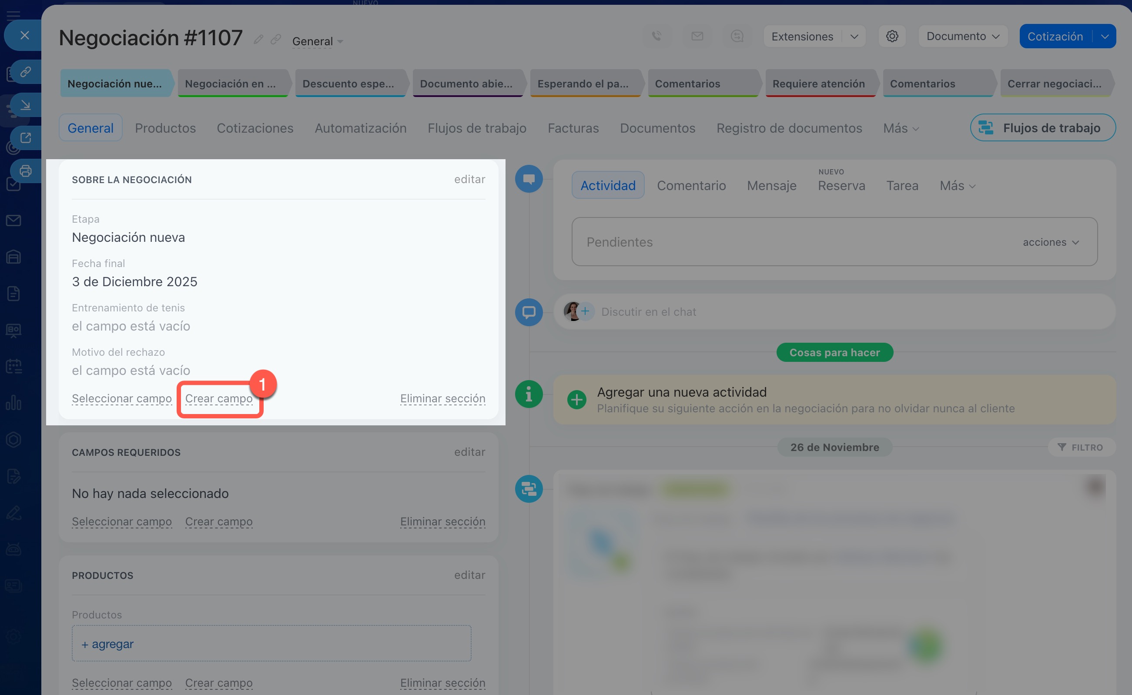
Task: Select the Requiere atención stage in the pipeline
Action: pos(818,84)
